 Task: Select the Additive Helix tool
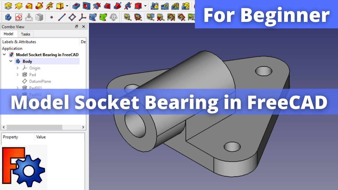[49, 5]
